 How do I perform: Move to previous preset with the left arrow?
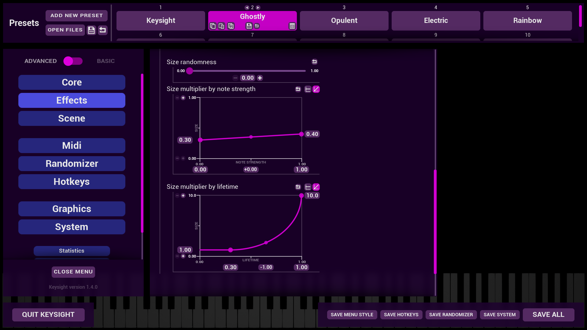coord(247,8)
